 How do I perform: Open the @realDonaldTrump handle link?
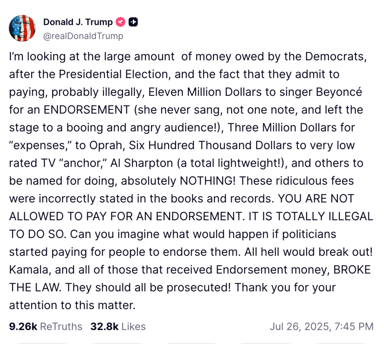click(83, 36)
